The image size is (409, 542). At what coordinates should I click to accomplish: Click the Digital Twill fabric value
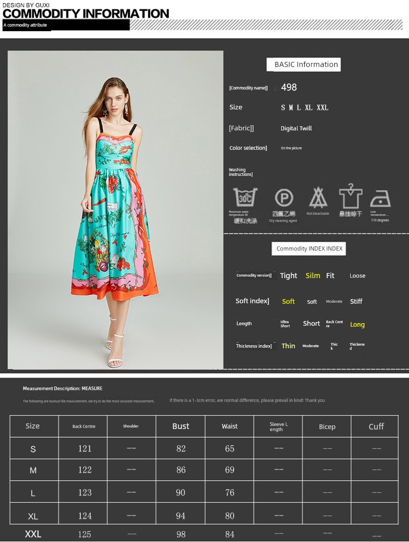[x=296, y=128]
